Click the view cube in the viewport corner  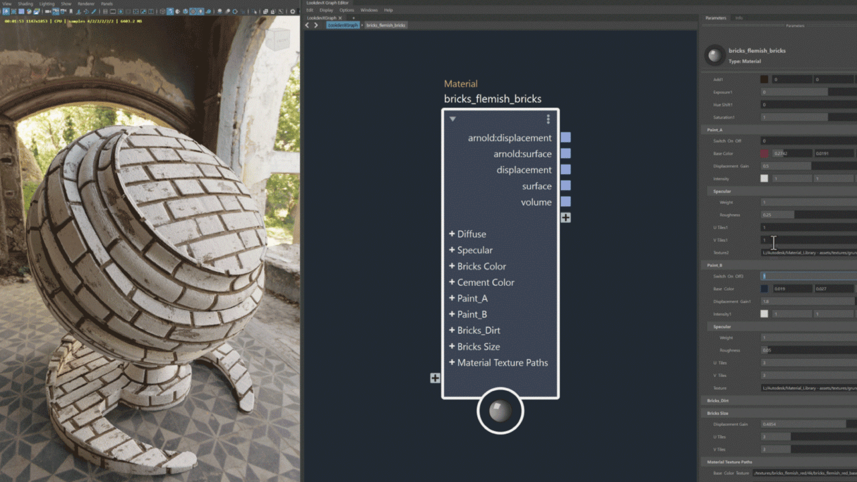(x=277, y=40)
